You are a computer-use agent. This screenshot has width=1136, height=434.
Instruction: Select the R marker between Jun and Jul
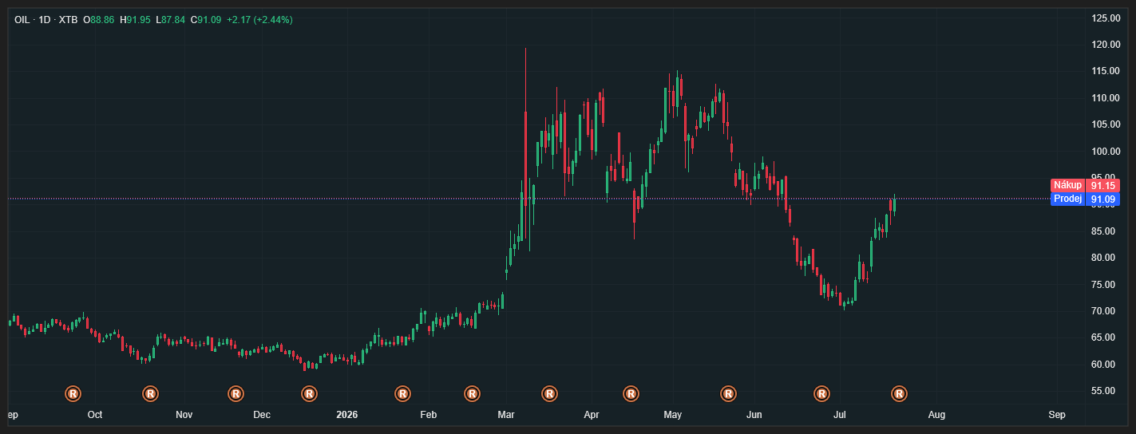tap(821, 393)
